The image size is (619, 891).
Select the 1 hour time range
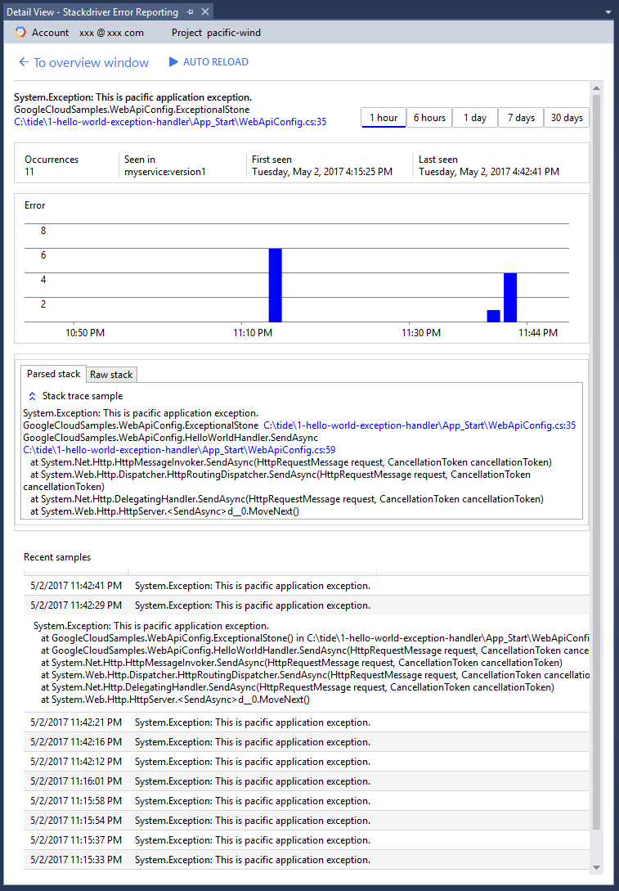[x=384, y=118]
